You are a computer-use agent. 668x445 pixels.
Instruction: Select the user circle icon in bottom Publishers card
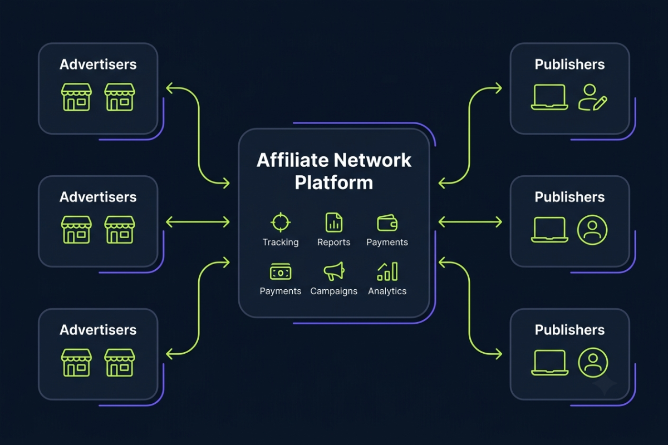pyautogui.click(x=593, y=363)
